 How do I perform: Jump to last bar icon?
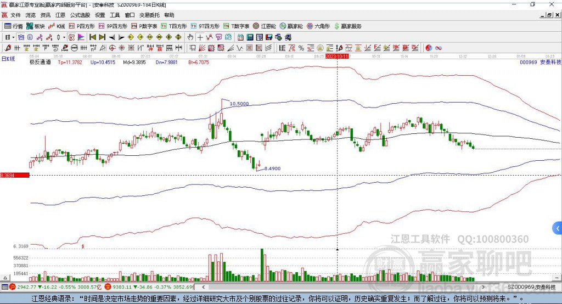(x=102, y=37)
